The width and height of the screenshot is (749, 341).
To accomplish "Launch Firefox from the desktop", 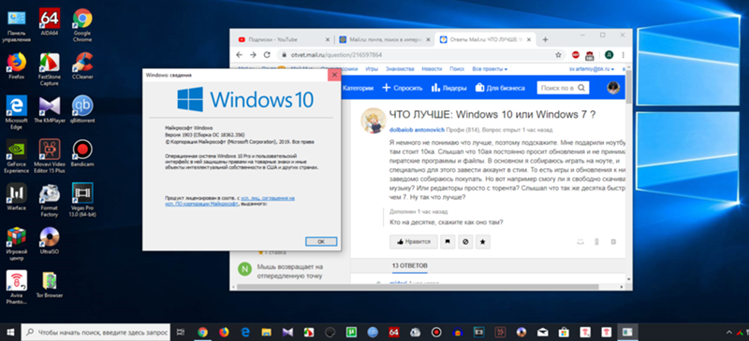I will (x=16, y=65).
